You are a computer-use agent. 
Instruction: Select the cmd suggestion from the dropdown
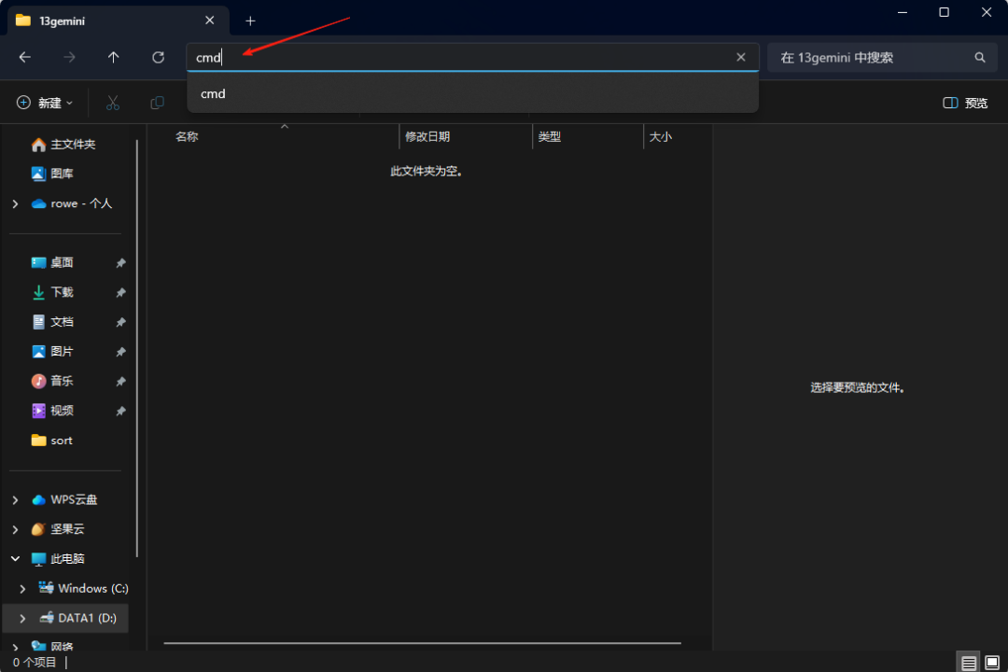click(213, 93)
